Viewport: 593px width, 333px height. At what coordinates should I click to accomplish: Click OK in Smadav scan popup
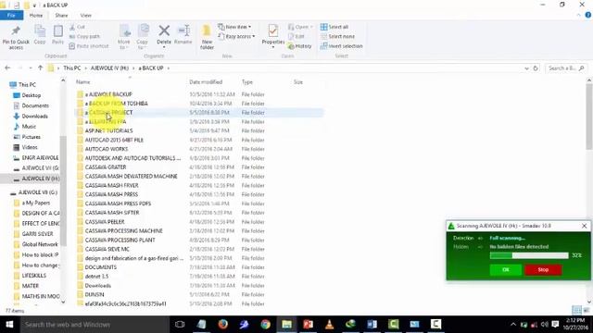pos(506,269)
